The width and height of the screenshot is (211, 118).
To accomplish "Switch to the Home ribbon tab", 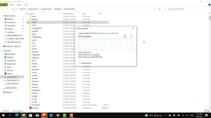I will pyautogui.click(x=12, y=5).
